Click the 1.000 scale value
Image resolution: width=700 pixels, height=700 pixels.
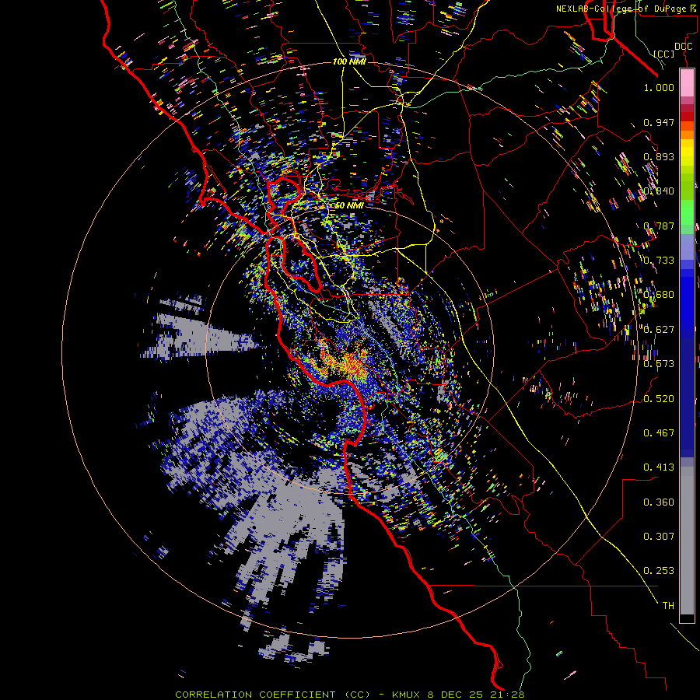coord(659,87)
